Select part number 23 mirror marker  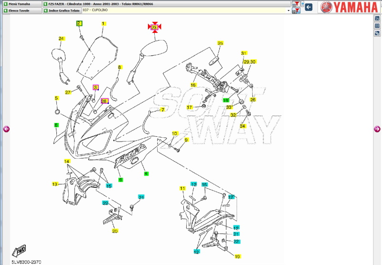click(154, 28)
